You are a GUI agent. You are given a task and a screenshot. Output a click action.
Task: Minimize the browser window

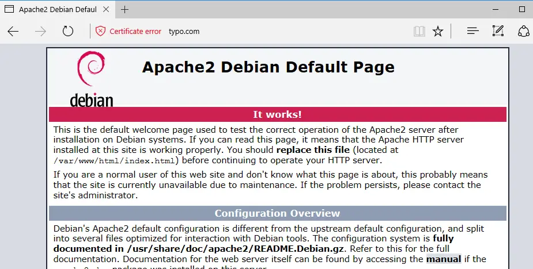(x=497, y=9)
